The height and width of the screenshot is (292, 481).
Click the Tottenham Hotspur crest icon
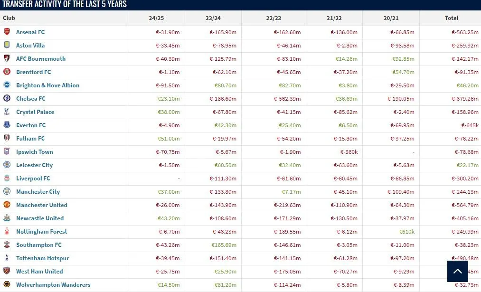coord(7,258)
